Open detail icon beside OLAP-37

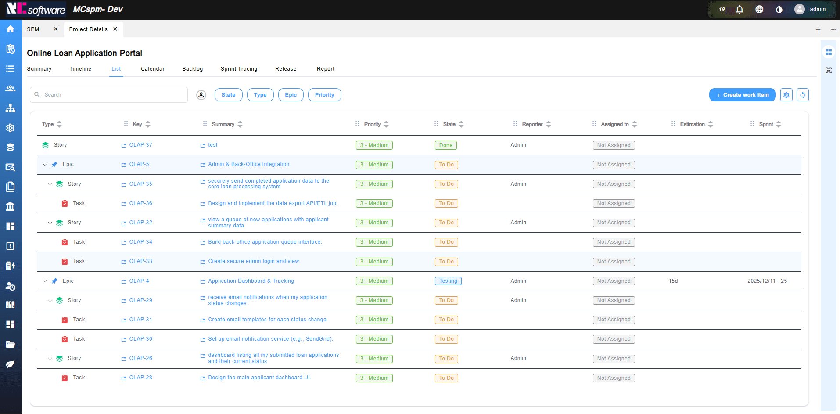(x=124, y=146)
